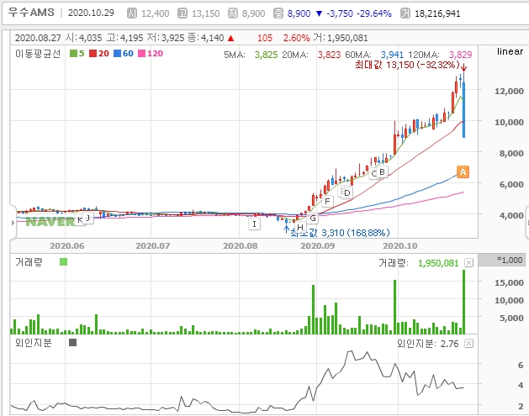Image resolution: width=529 pixels, height=416 pixels.
Task: Click the current price 8,900 in blue
Action: coord(299,13)
